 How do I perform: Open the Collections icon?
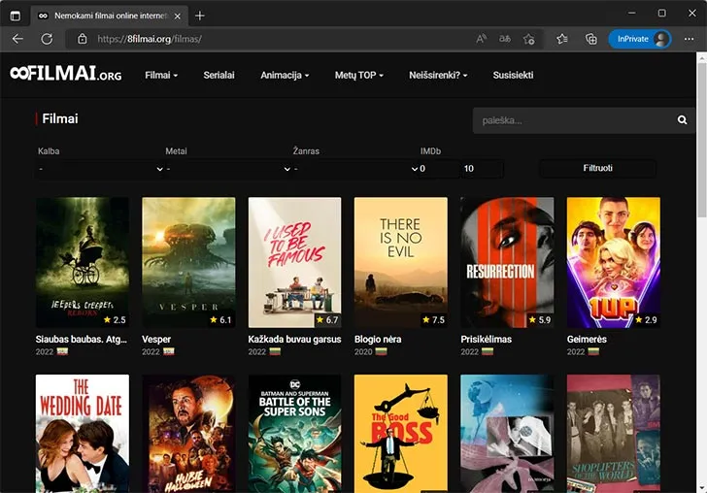coord(590,39)
